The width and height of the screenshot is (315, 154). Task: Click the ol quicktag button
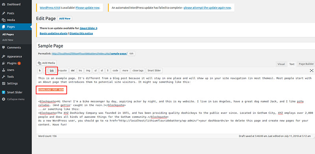tap(102, 71)
